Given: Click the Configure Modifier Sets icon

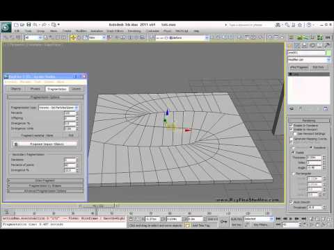Looking at the screenshot, I should (x=326, y=108).
